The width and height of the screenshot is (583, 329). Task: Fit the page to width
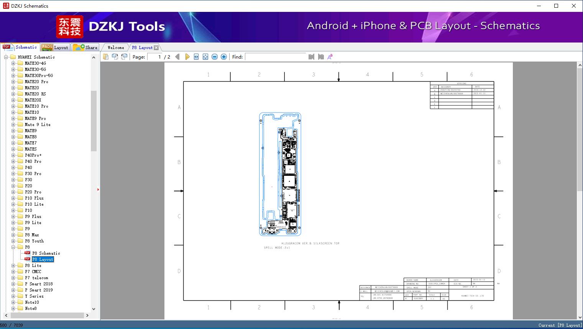pyautogui.click(x=196, y=57)
